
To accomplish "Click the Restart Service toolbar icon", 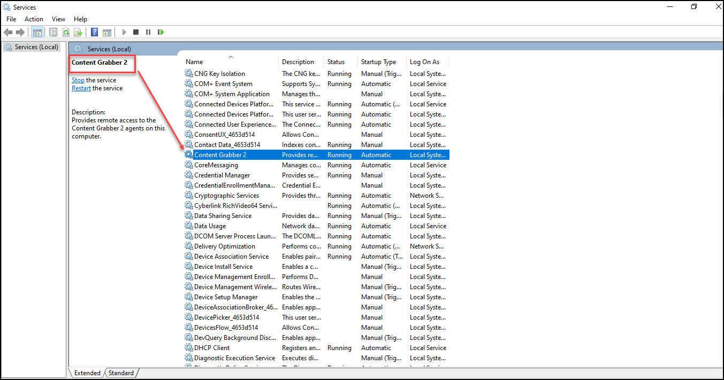I will coord(161,32).
